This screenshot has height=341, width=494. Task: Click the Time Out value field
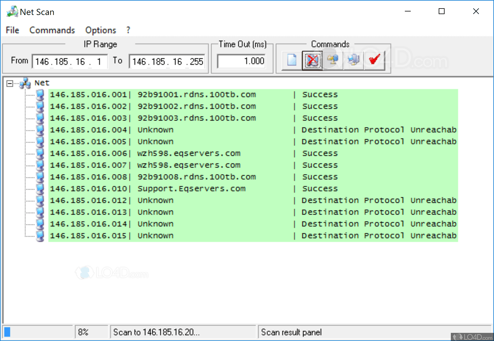click(241, 61)
